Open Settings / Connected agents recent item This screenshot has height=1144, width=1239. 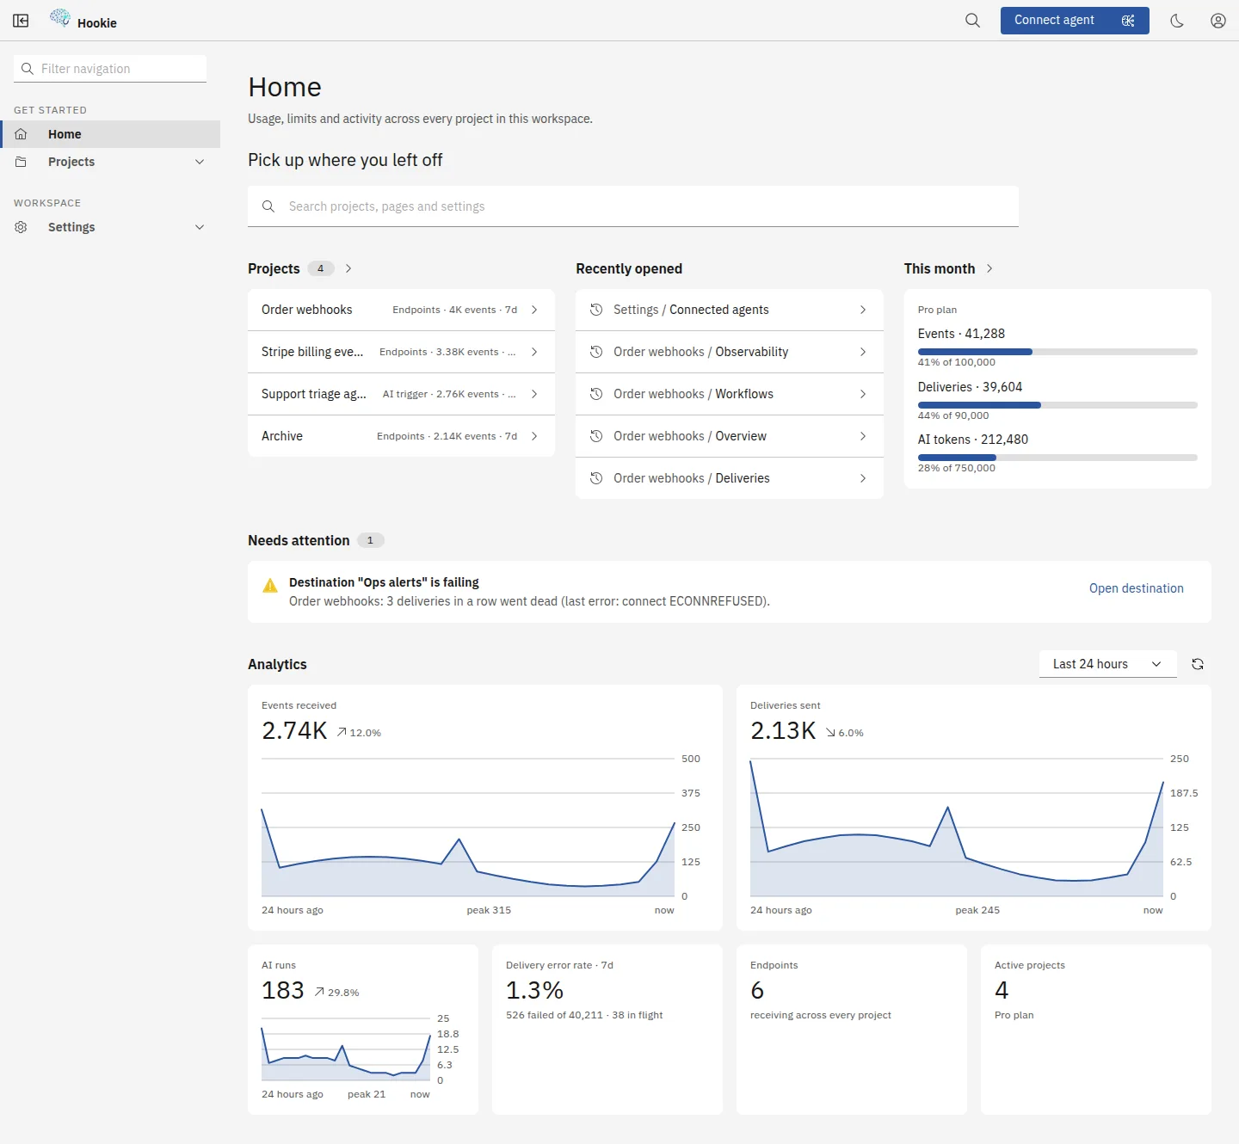pos(730,310)
